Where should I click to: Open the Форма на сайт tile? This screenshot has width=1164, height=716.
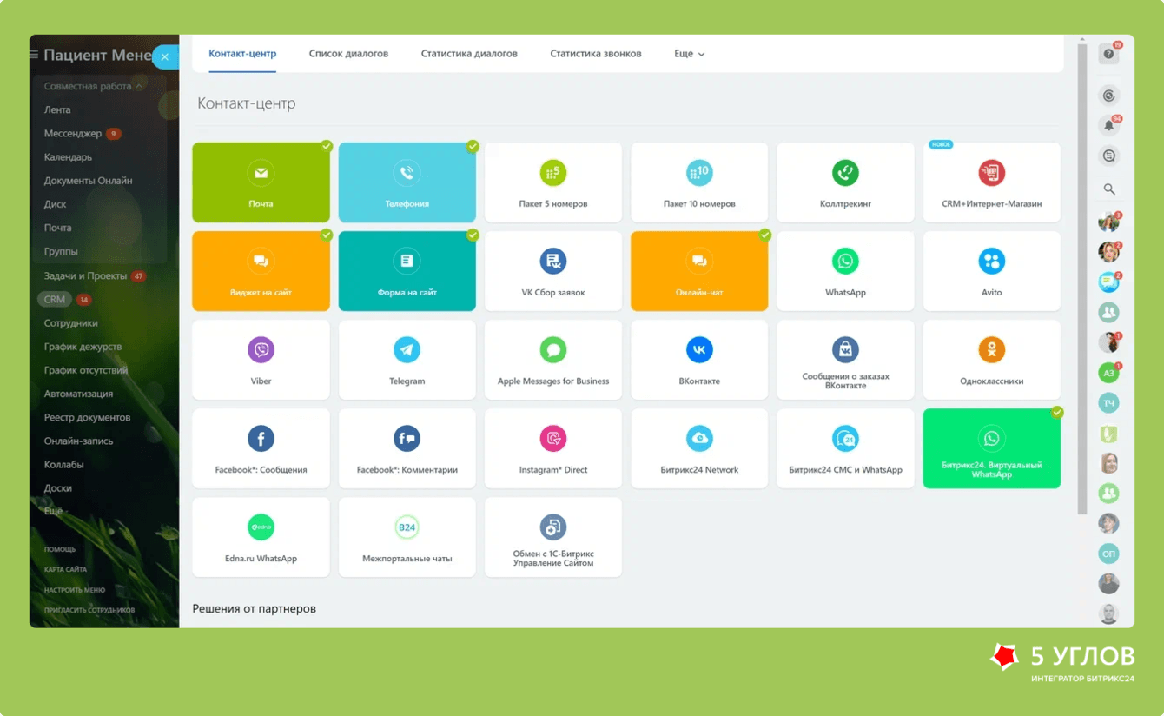[407, 271]
